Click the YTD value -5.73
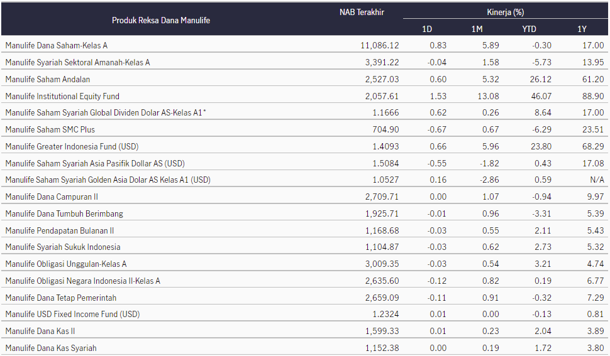The width and height of the screenshot is (610, 356). click(x=541, y=63)
